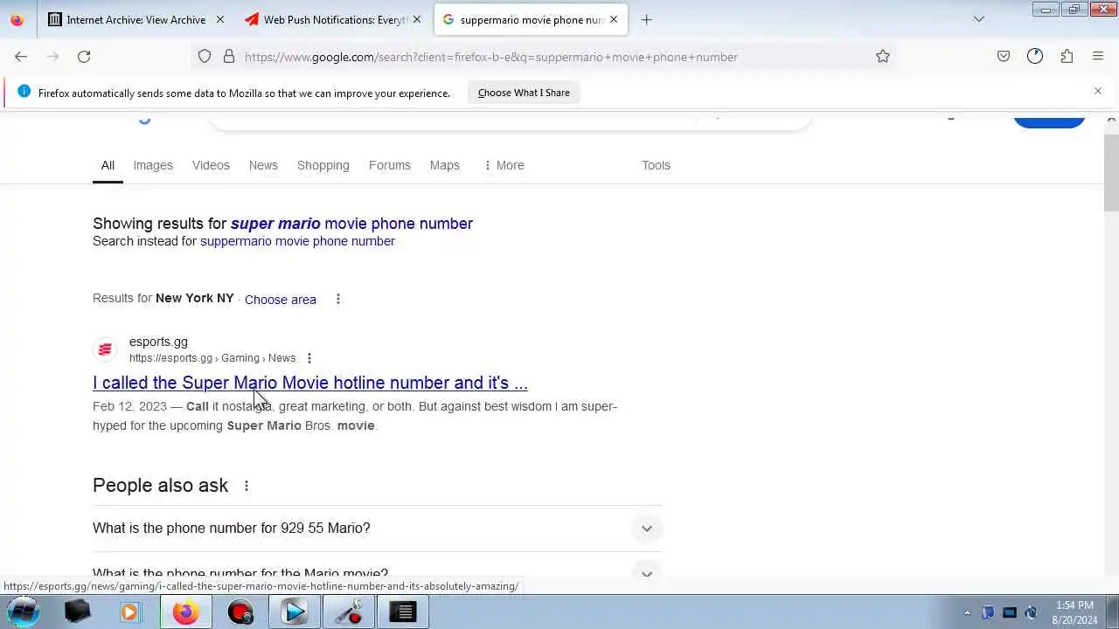Show hidden system tray icons

[967, 612]
